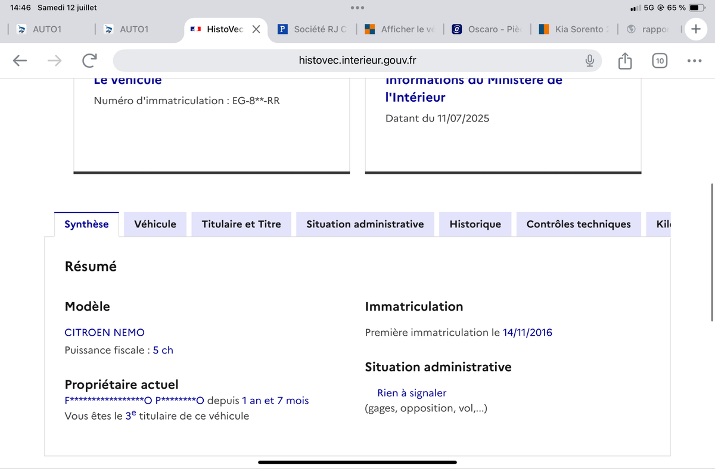
Task: Click the registration number EG-8**-RR
Action: tap(256, 101)
